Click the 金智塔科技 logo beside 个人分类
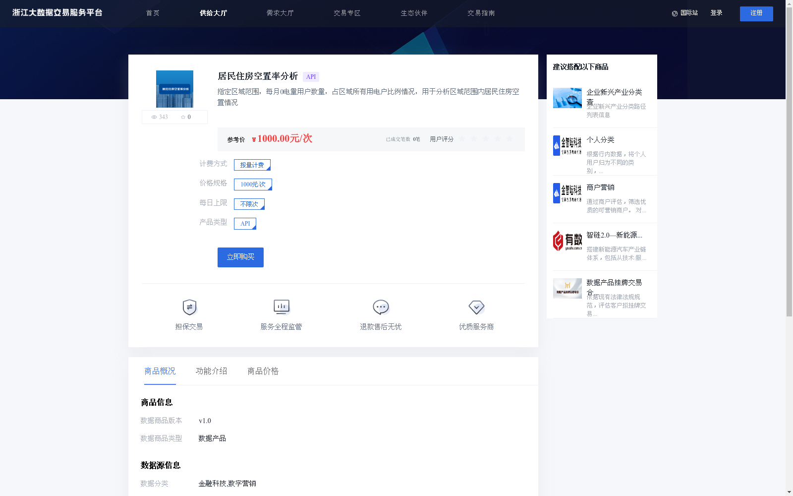 [x=567, y=145]
